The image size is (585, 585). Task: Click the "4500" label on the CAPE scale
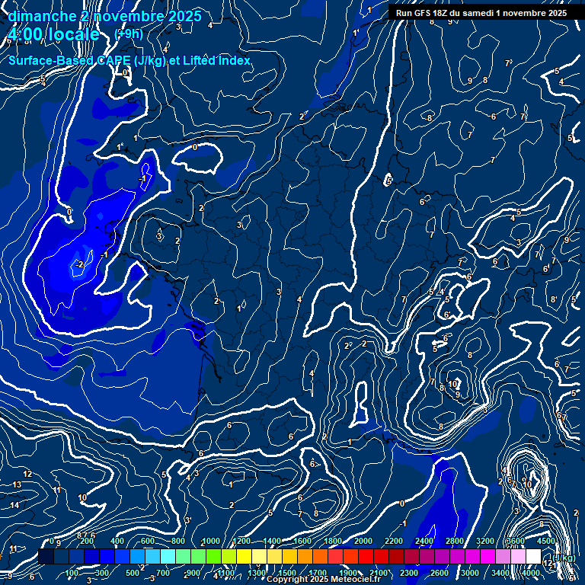pyautogui.click(x=546, y=541)
